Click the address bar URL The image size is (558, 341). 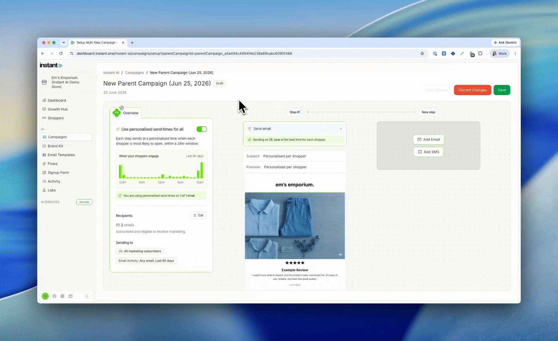(184, 53)
